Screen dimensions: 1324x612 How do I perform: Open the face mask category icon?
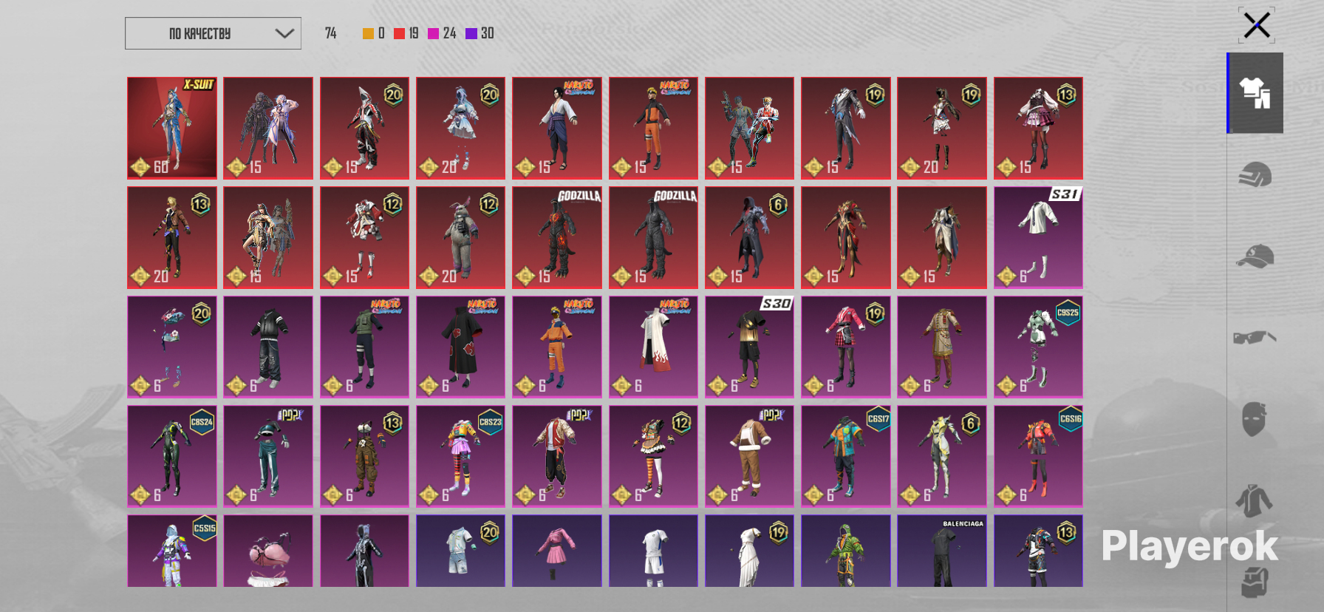point(1255,419)
